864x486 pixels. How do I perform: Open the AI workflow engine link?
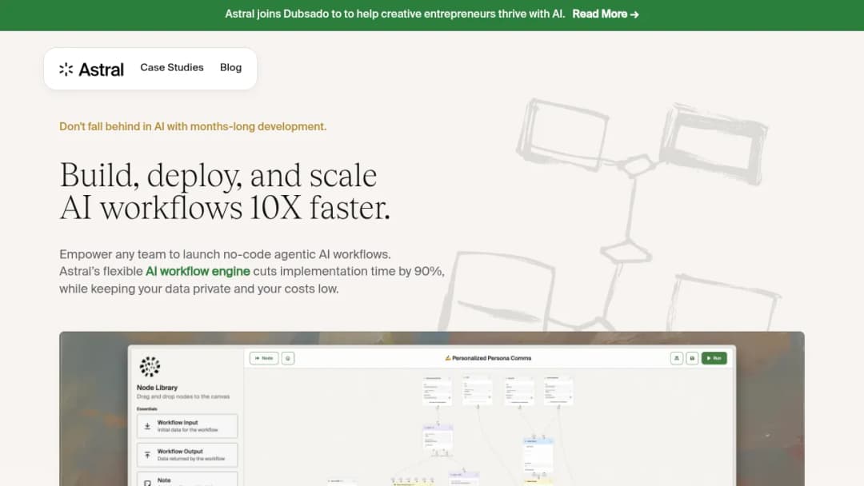198,271
